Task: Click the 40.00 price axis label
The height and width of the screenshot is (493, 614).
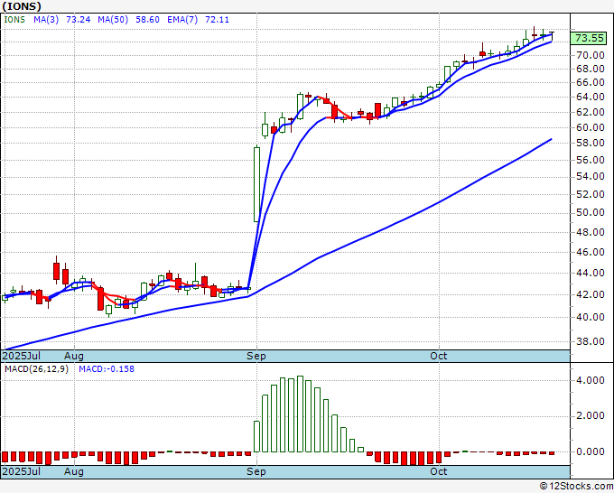Action: pos(590,317)
